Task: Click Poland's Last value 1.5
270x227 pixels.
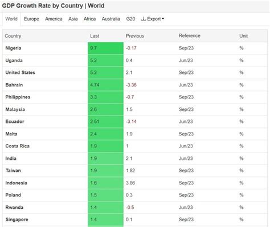Action: pyautogui.click(x=93, y=195)
